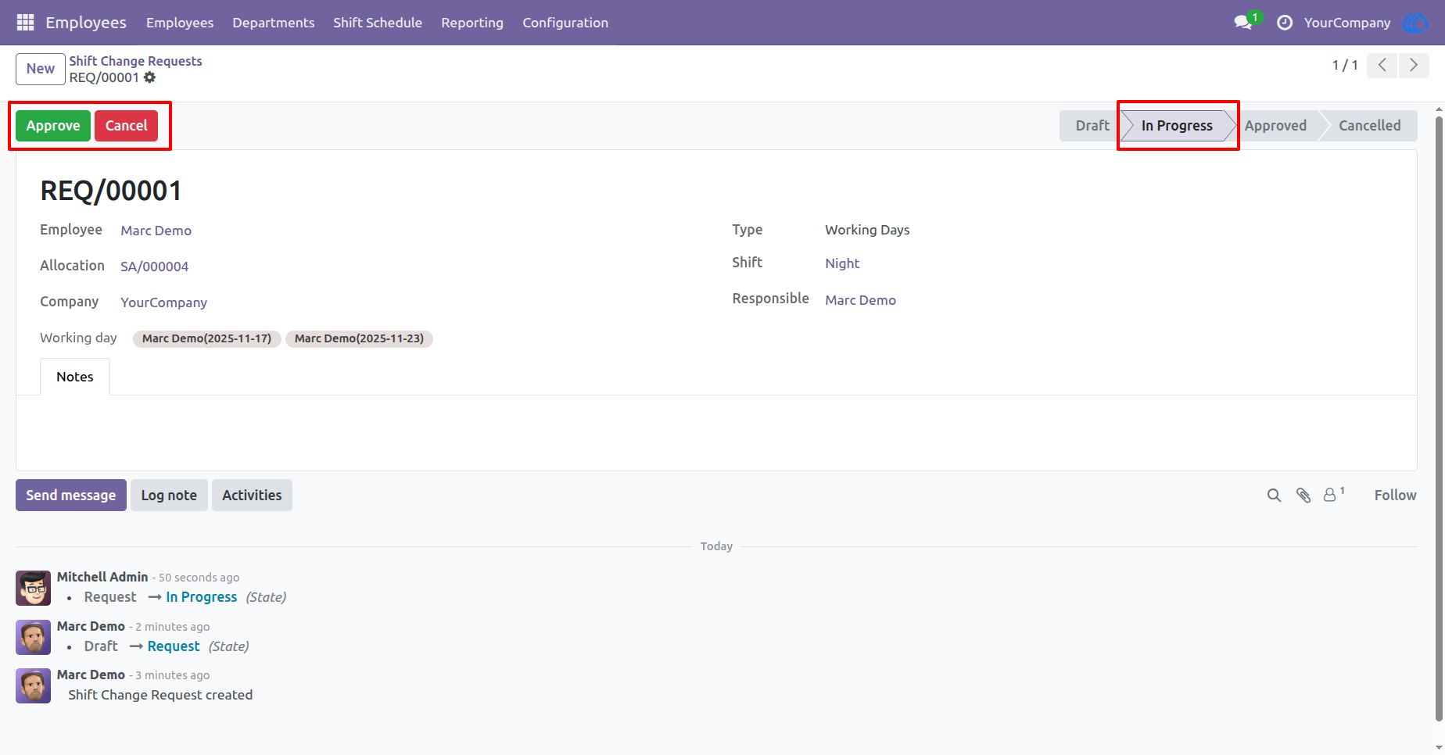1445x755 pixels.
Task: Open the Activities button in chatter
Action: pyautogui.click(x=252, y=496)
